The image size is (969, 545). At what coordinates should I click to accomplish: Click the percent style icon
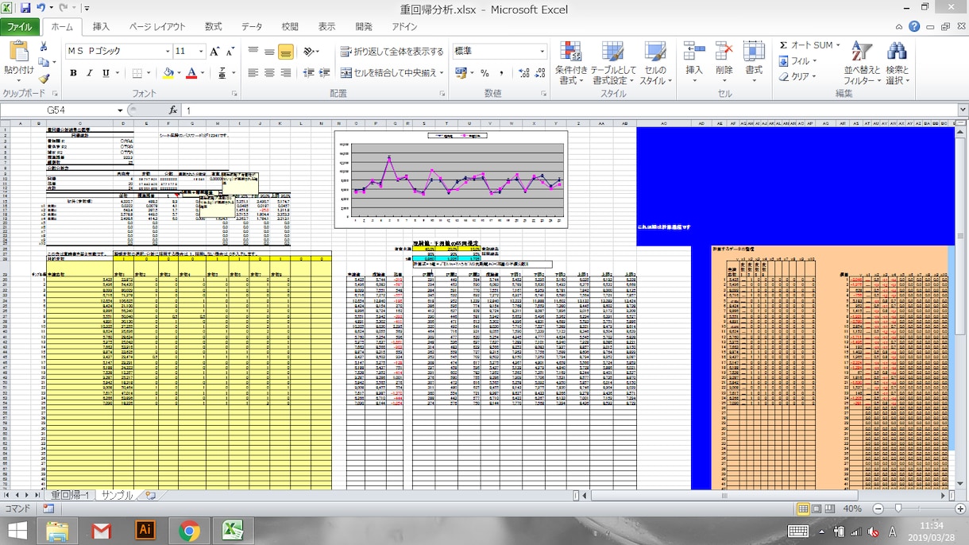tap(484, 73)
